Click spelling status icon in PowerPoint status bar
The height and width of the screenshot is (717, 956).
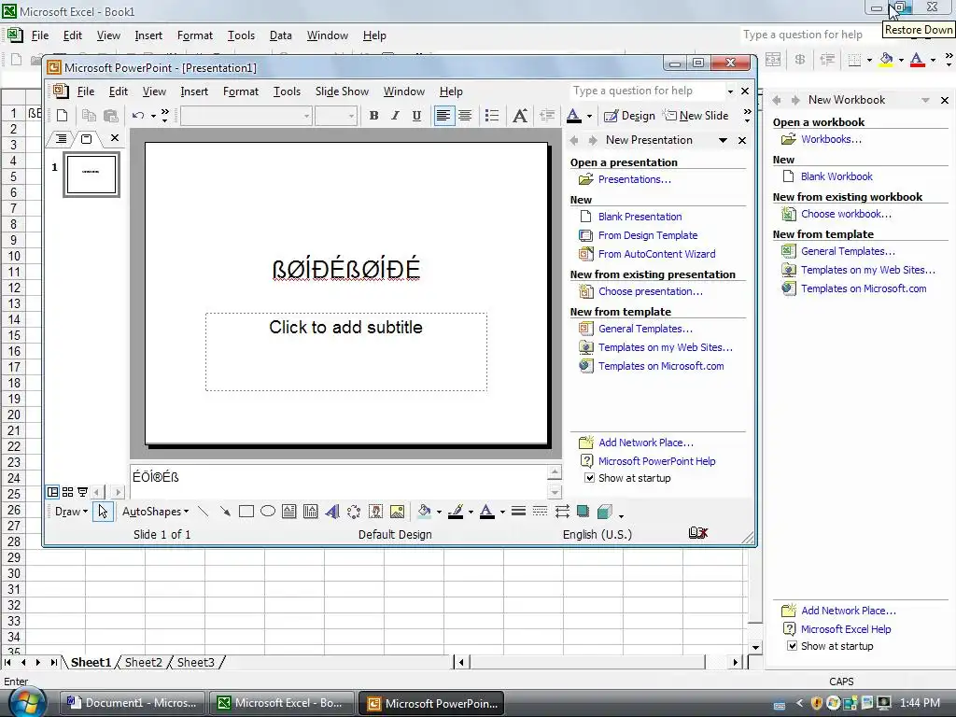698,533
